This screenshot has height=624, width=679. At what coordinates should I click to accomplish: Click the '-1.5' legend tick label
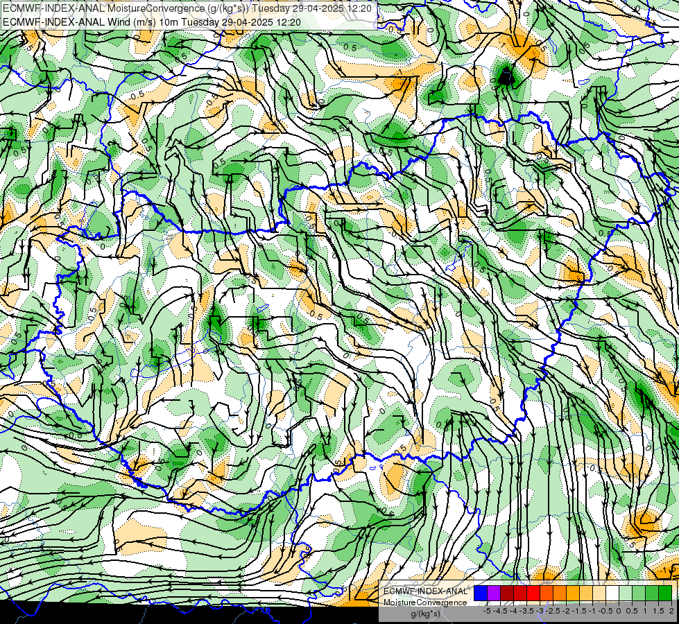coord(579,611)
